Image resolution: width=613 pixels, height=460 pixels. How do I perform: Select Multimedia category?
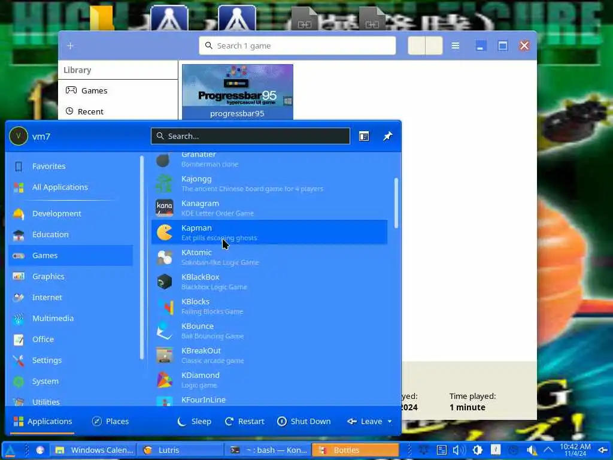coord(71,319)
